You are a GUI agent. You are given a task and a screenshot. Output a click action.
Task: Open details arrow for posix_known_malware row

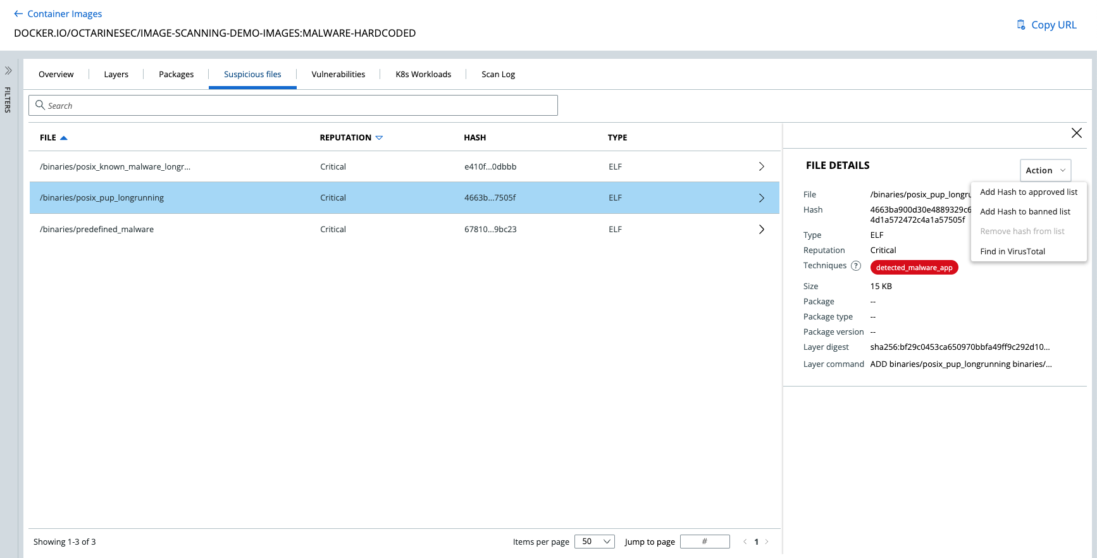click(761, 166)
